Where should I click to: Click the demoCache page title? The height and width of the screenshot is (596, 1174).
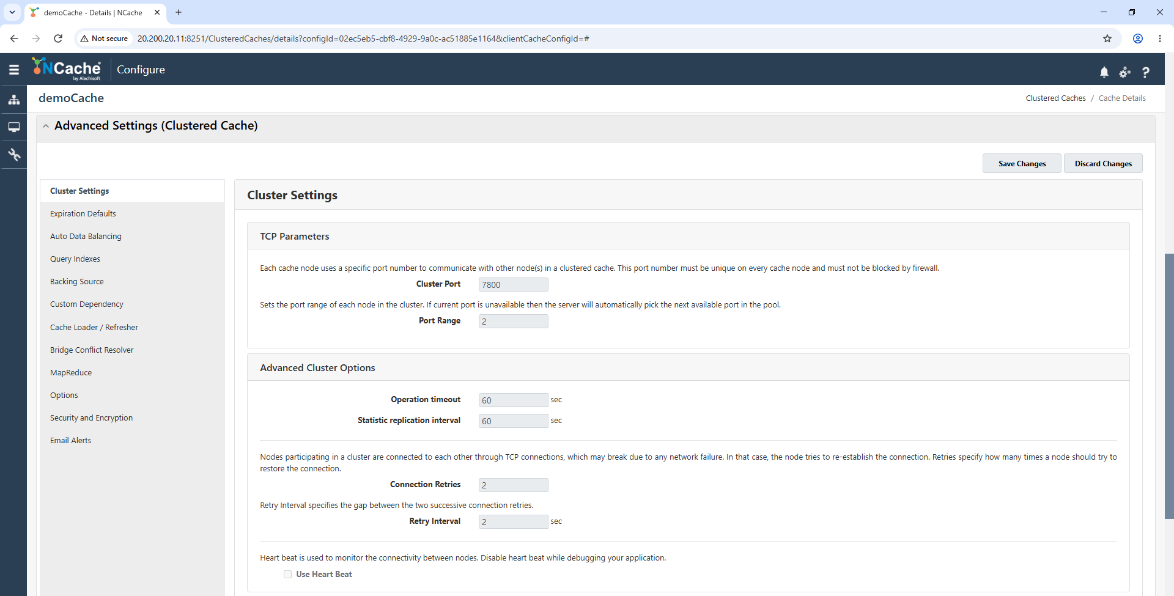71,98
